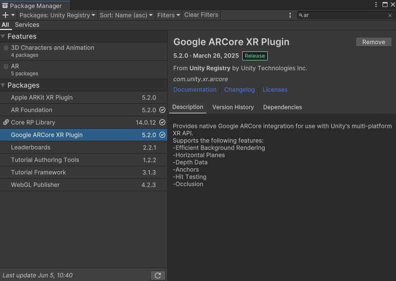Click the AR Foundation installed checkmark icon
Screen dimensions: 396x281
pyautogui.click(x=162, y=110)
